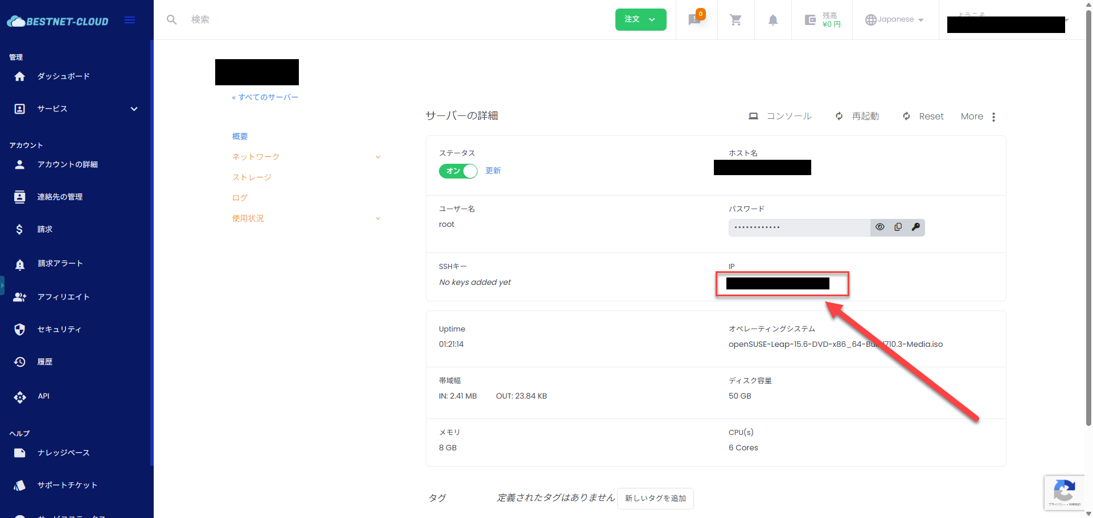Collapse the sidebar with hamburger icon

pos(130,20)
